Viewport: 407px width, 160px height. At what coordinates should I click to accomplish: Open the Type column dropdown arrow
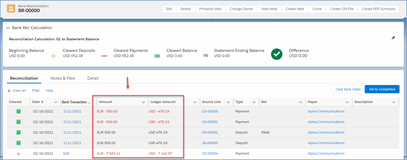[254, 102]
